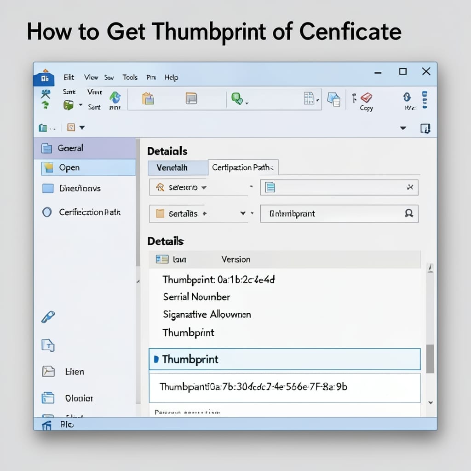The height and width of the screenshot is (471, 471).
Task: Click the Sant toolbar label
Action: [94, 107]
